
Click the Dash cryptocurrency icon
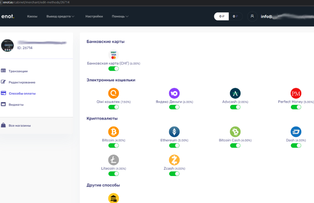[x=296, y=131]
